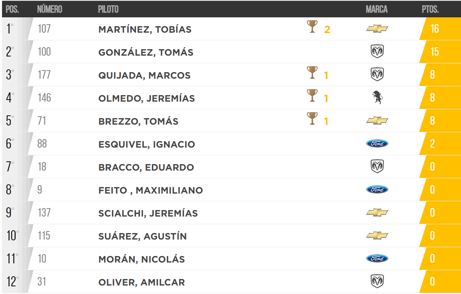The width and height of the screenshot is (461, 294).
Task: Click the Ford logo beside Esquivel, Ignacio
Action: click(377, 144)
